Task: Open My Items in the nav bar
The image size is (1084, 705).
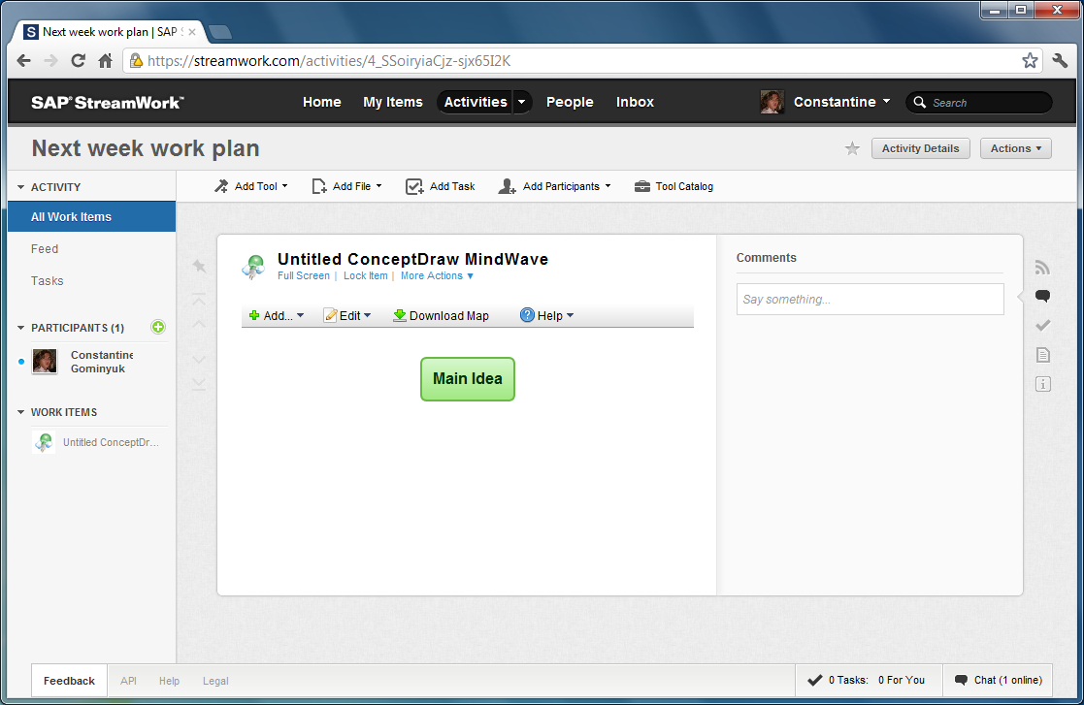Action: coord(393,102)
